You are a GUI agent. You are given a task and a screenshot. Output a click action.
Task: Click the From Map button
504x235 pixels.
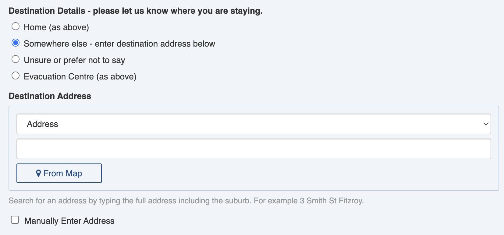[x=59, y=173]
